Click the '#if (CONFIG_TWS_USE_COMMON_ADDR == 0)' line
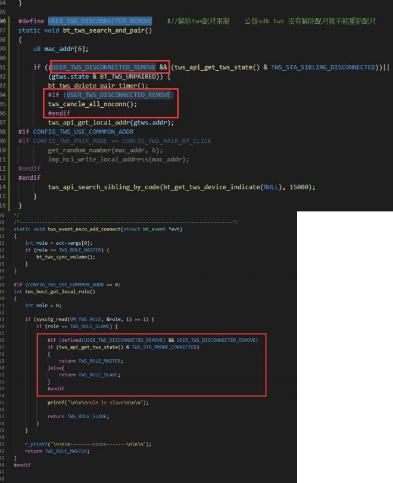The height and width of the screenshot is (483, 393). tap(67, 285)
